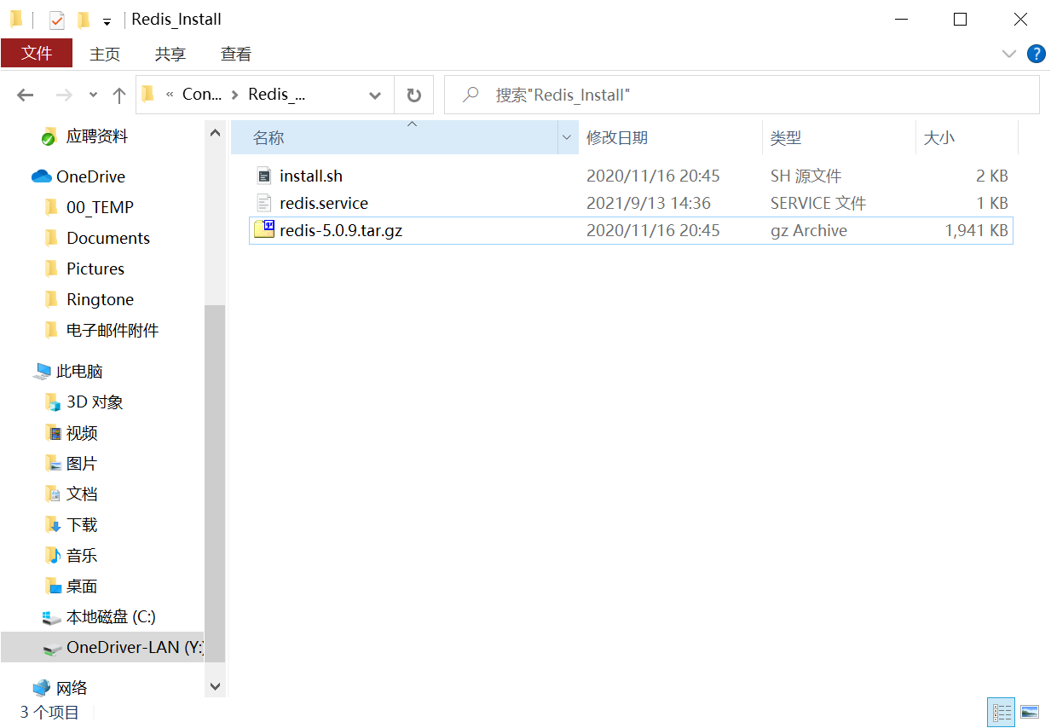Open the Pictures folder in sidebar
The width and height of the screenshot is (1051, 728).
pos(95,269)
